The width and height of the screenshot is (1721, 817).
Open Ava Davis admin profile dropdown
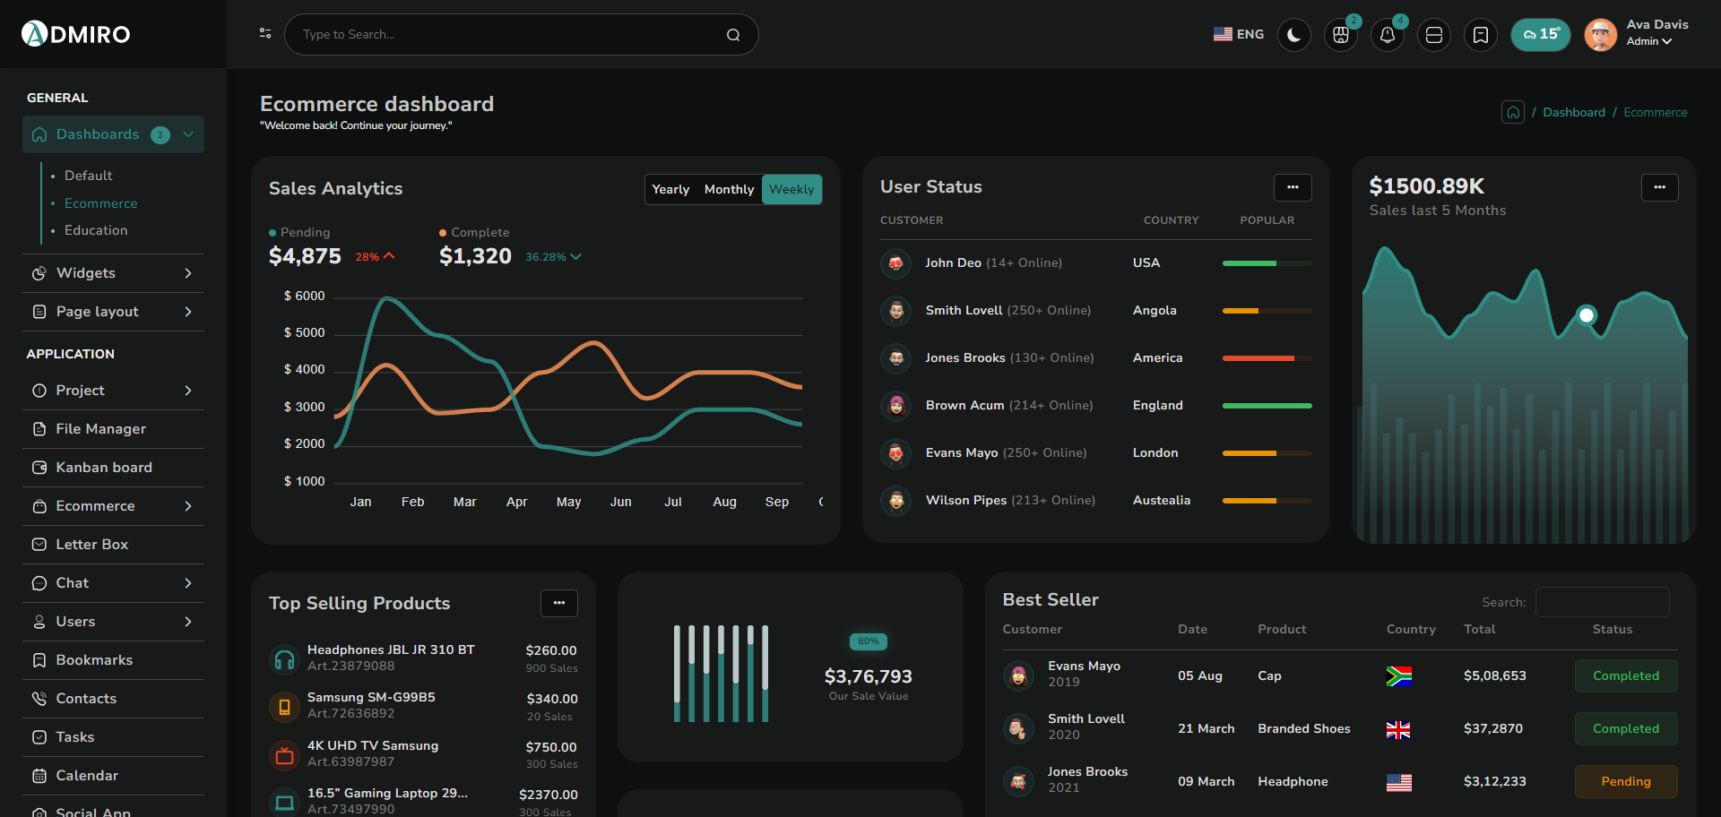[1647, 33]
